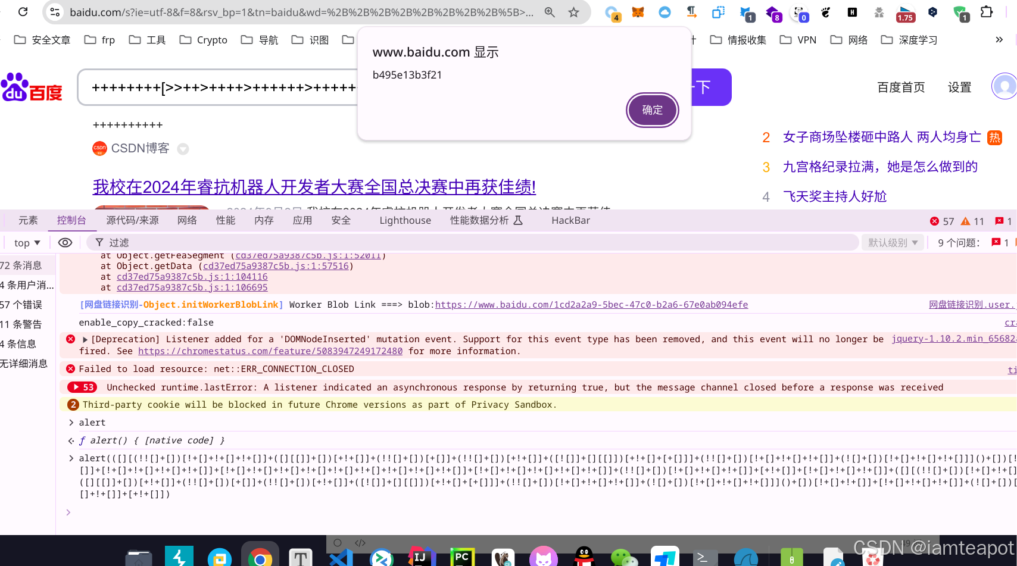Open the extension showing 1.75 badge
Image resolution: width=1017 pixels, height=566 pixels.
click(905, 14)
